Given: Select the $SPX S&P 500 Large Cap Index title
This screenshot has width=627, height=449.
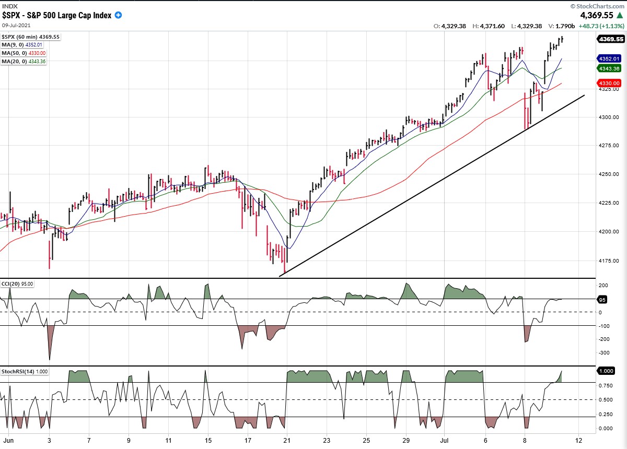Looking at the screenshot, I should coord(56,15).
